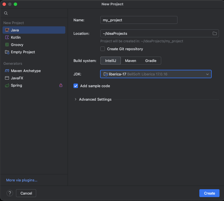Choose Gradle build system
The height and width of the screenshot is (201, 224).
click(151, 61)
